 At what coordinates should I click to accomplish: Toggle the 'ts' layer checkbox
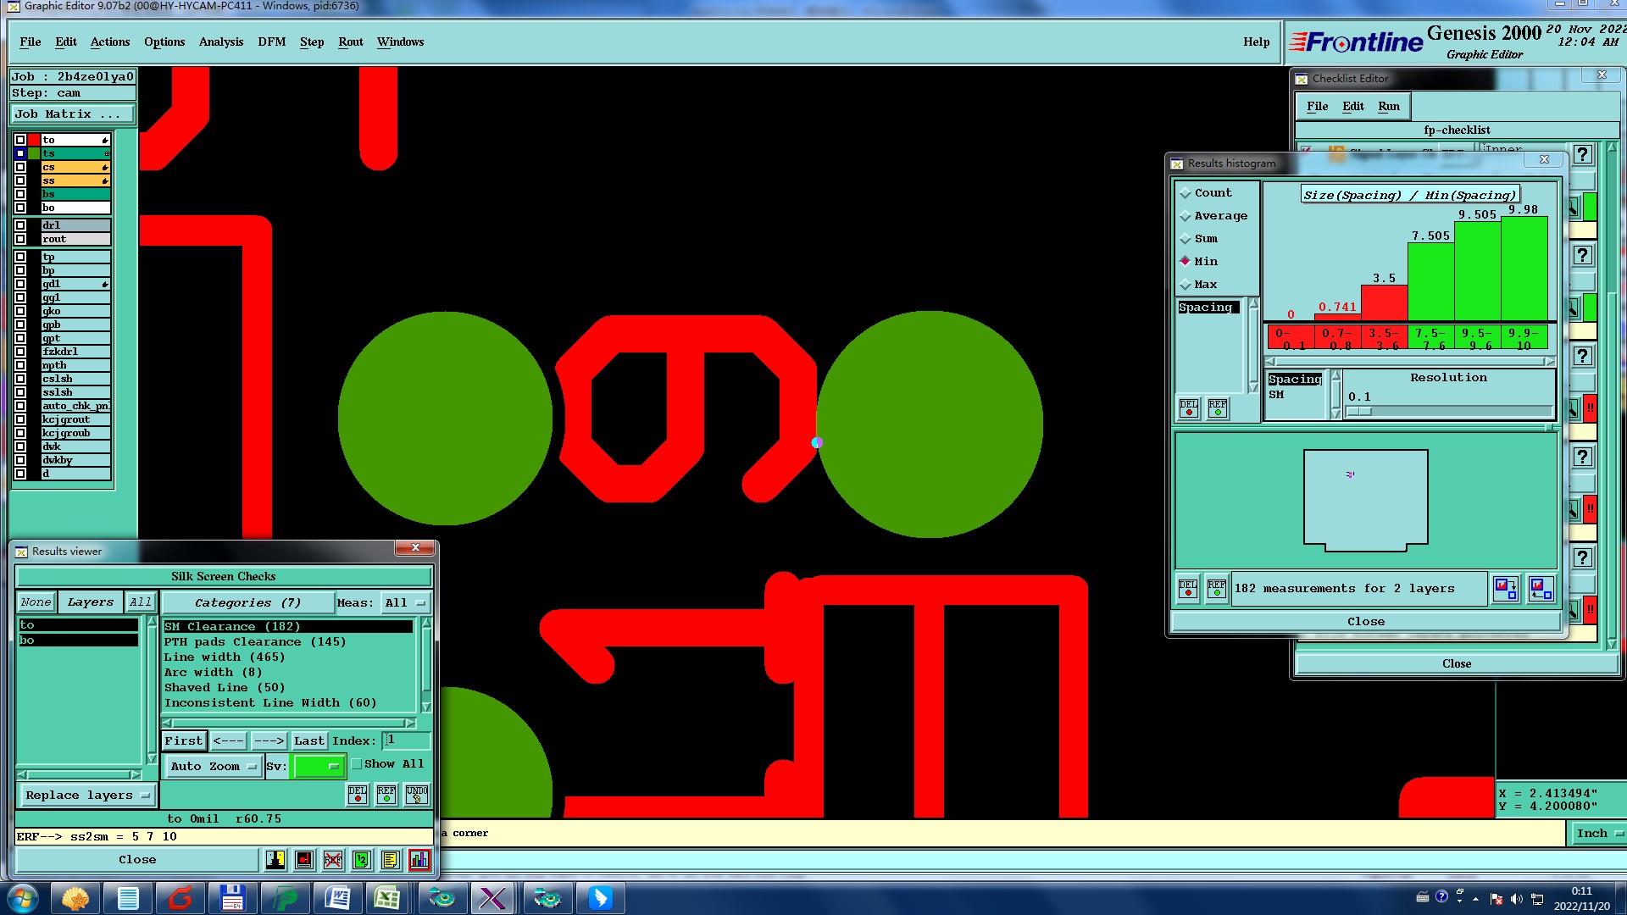[20, 153]
